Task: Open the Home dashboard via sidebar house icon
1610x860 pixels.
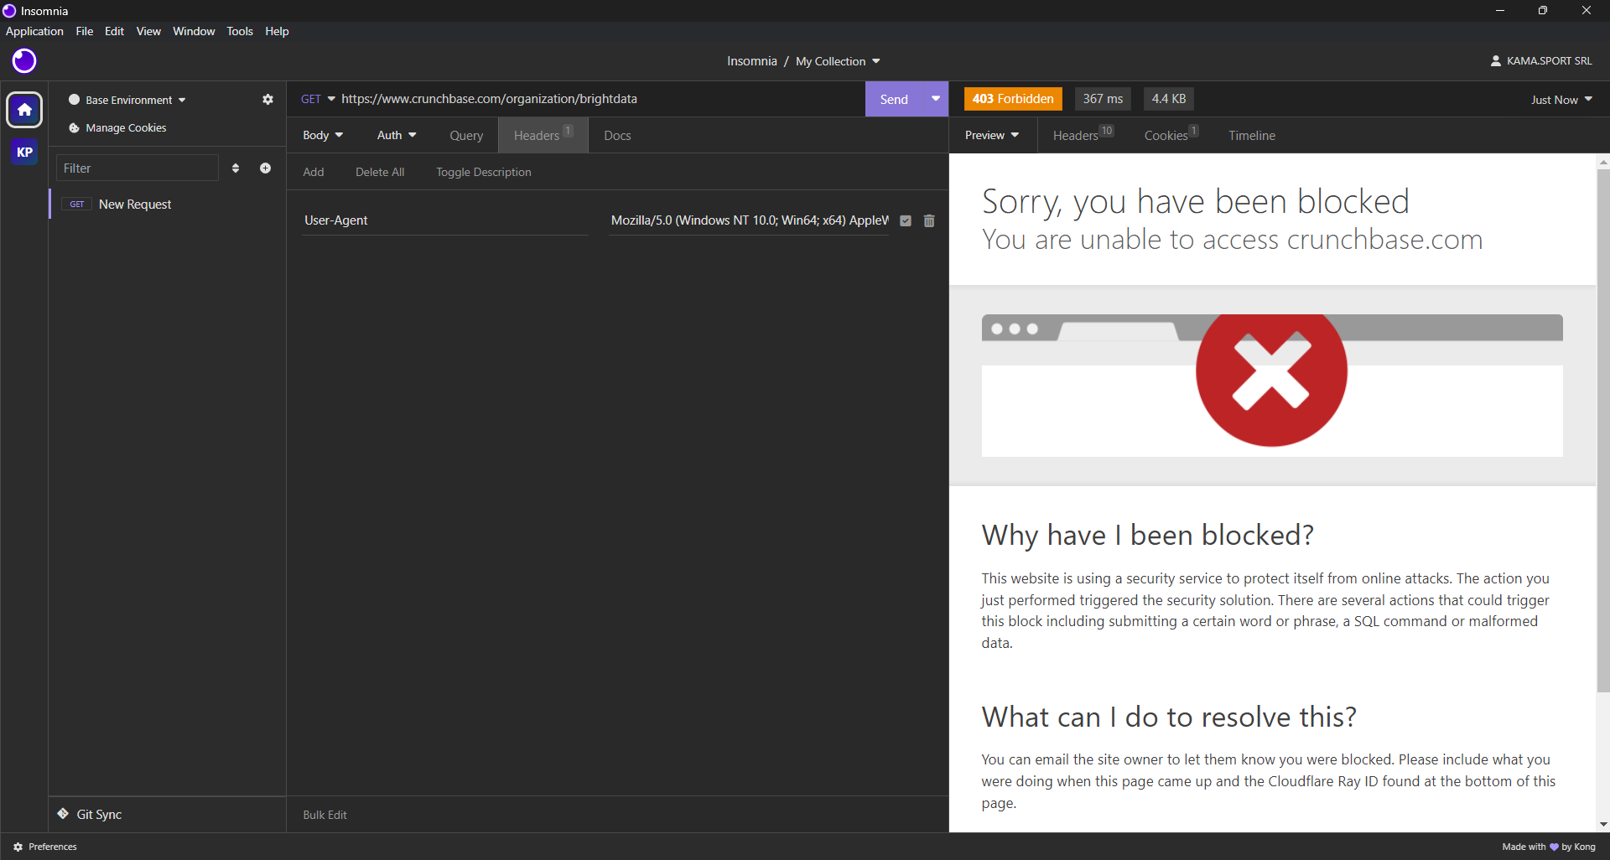Action: point(23,109)
